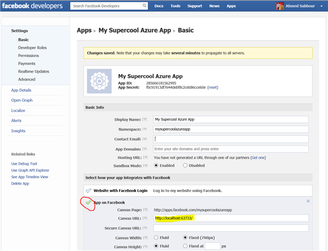
Task: Open Alerts section
Action: tap(16, 120)
